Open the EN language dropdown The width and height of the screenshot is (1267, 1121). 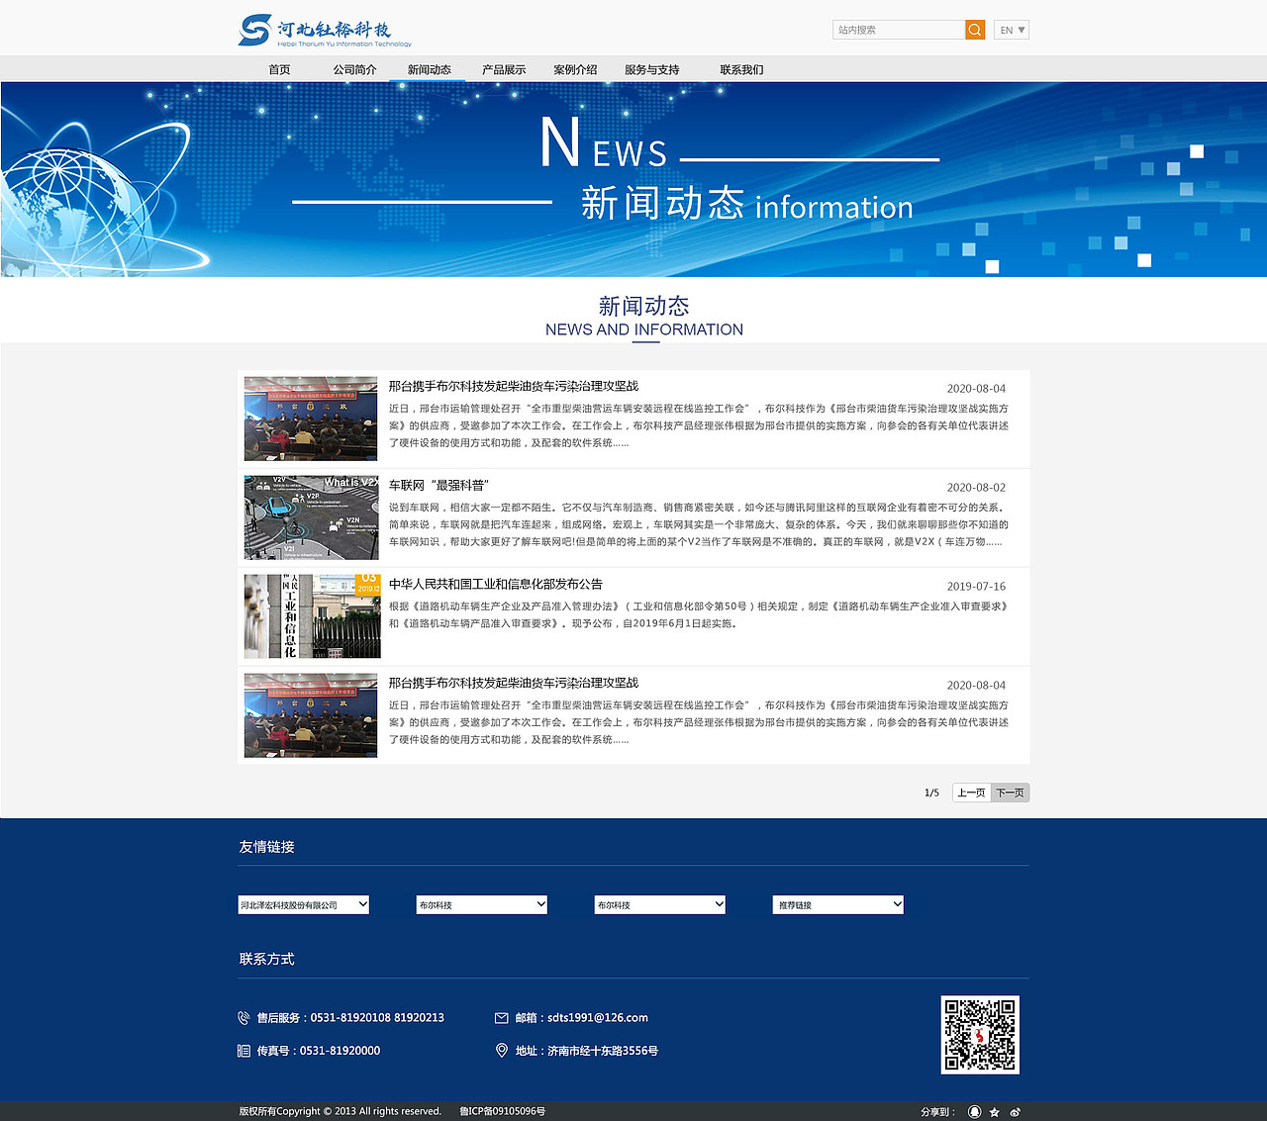[1011, 30]
